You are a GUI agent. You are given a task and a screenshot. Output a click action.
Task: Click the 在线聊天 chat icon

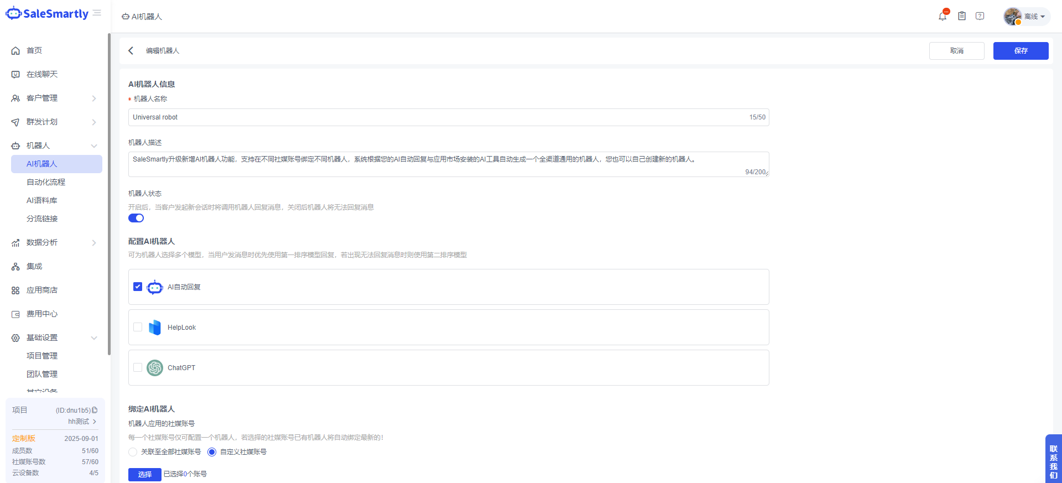click(x=15, y=74)
